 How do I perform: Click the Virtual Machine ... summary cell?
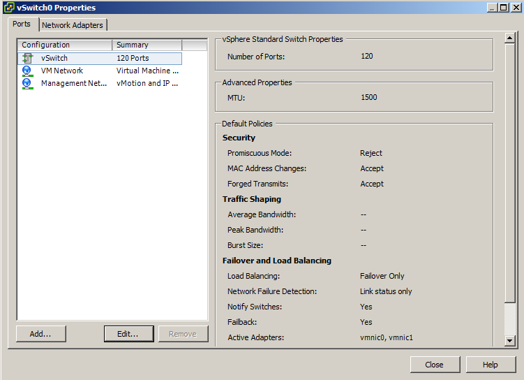point(147,71)
